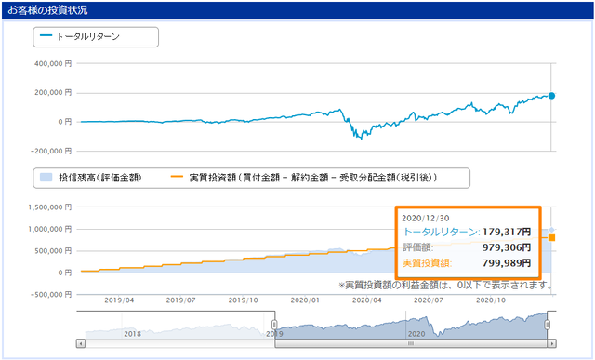Click the blue total return end point marker
This screenshot has width=595, height=360.
551,96
